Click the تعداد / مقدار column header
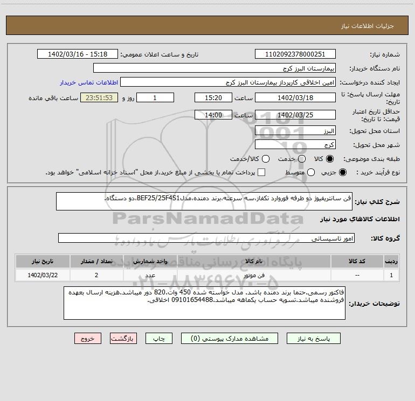 click(x=96, y=261)
